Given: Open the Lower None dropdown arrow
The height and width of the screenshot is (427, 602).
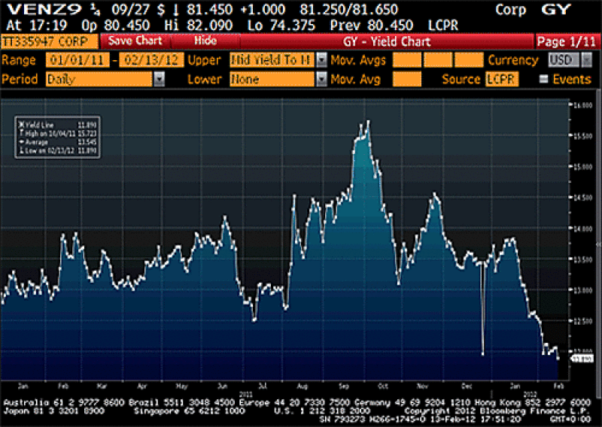Looking at the screenshot, I should tap(321, 80).
